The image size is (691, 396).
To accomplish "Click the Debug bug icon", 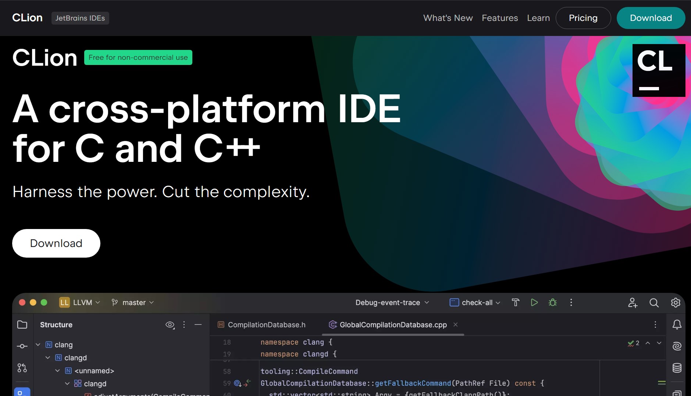I will (x=553, y=302).
